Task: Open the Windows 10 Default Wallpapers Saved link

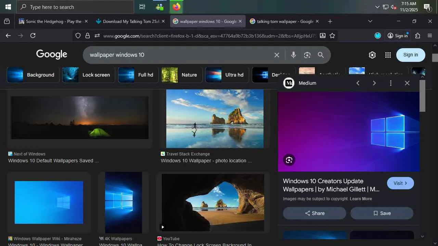Action: pyautogui.click(x=53, y=161)
